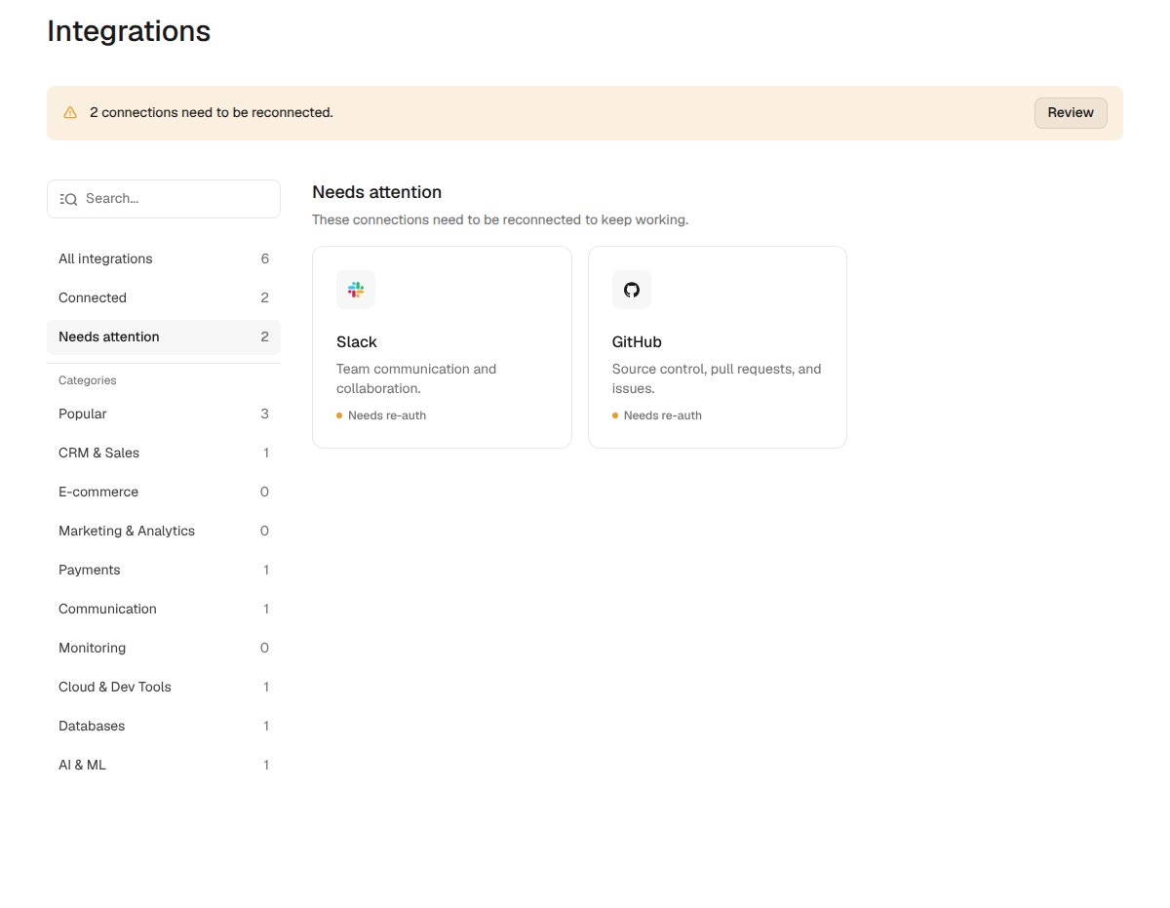This screenshot has height=908, width=1170.
Task: Click GitHub's Needs re-auth status
Action: point(657,415)
